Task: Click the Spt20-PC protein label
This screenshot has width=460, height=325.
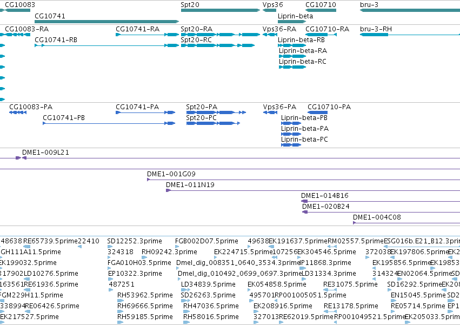Action: tap(201, 118)
